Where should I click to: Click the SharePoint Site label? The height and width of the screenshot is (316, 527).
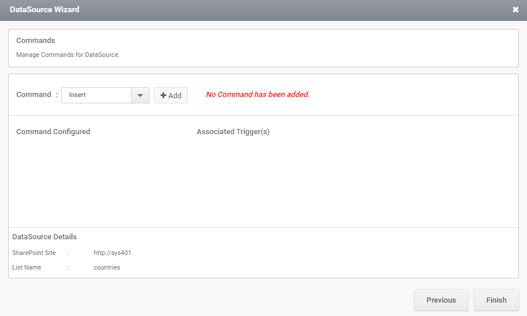pyautogui.click(x=34, y=253)
